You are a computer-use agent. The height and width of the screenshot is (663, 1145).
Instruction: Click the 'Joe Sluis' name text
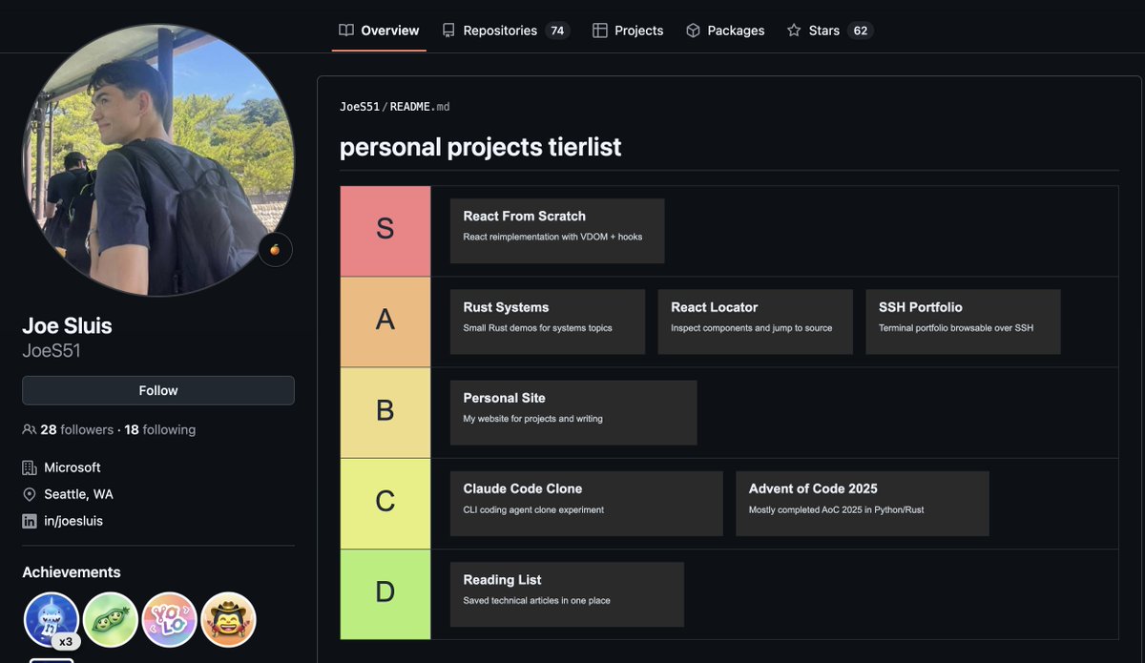tap(67, 325)
